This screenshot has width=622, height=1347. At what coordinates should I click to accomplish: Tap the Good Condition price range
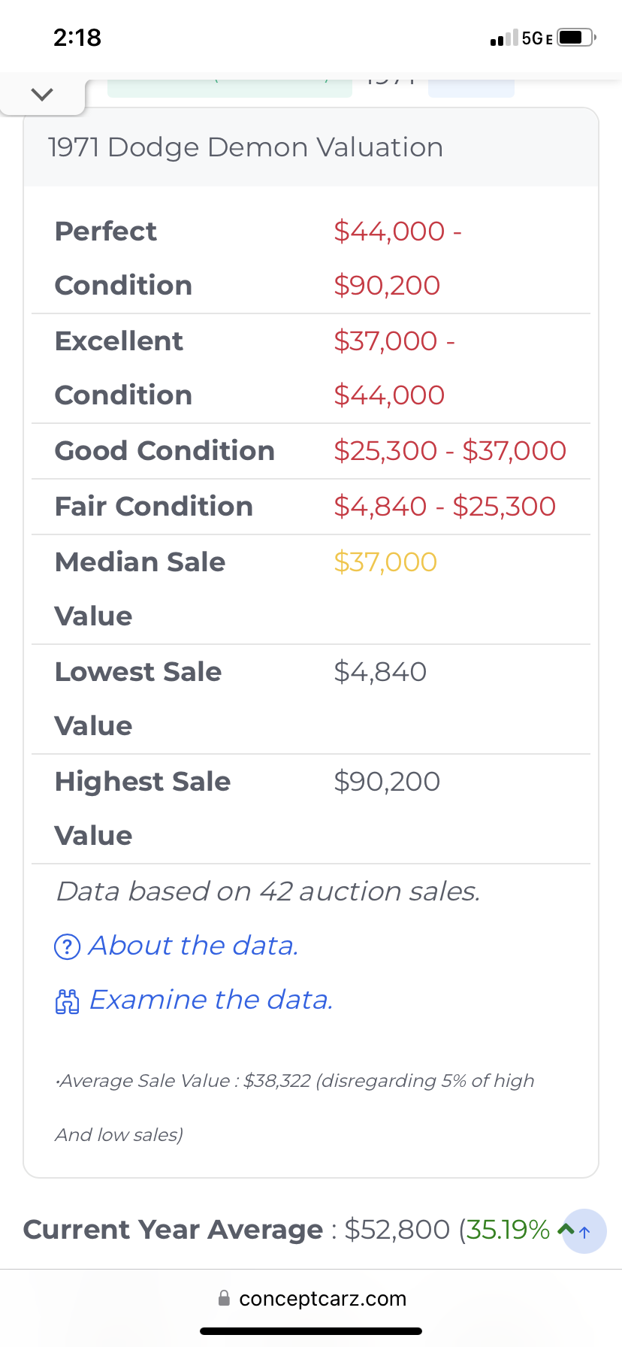pos(450,451)
